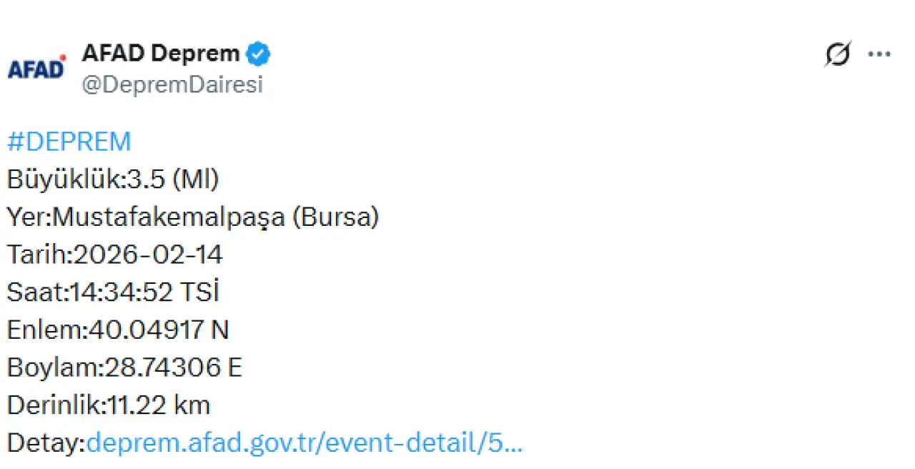The image size is (915, 469).
Task: Click the blue verified badge
Action: 258,54
